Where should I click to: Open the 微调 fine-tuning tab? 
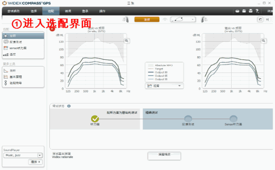point(68,11)
